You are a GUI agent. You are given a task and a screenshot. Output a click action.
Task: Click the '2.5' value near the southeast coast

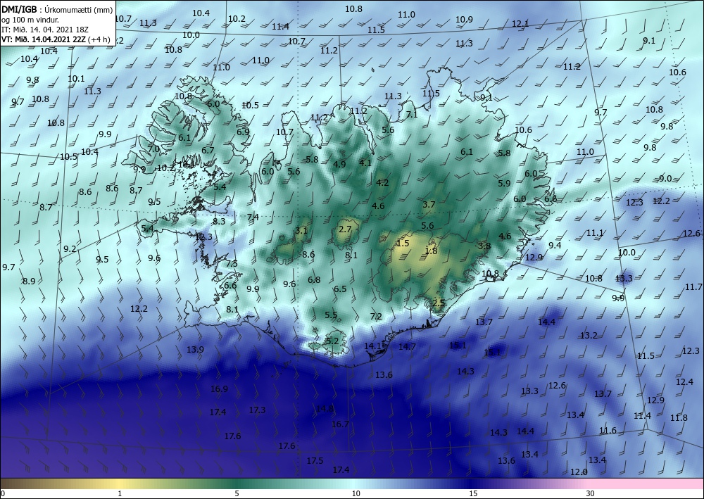[439, 303]
